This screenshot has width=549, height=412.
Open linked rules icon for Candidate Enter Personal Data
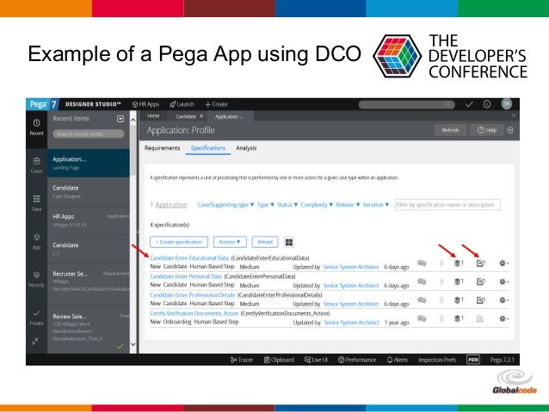click(481, 281)
